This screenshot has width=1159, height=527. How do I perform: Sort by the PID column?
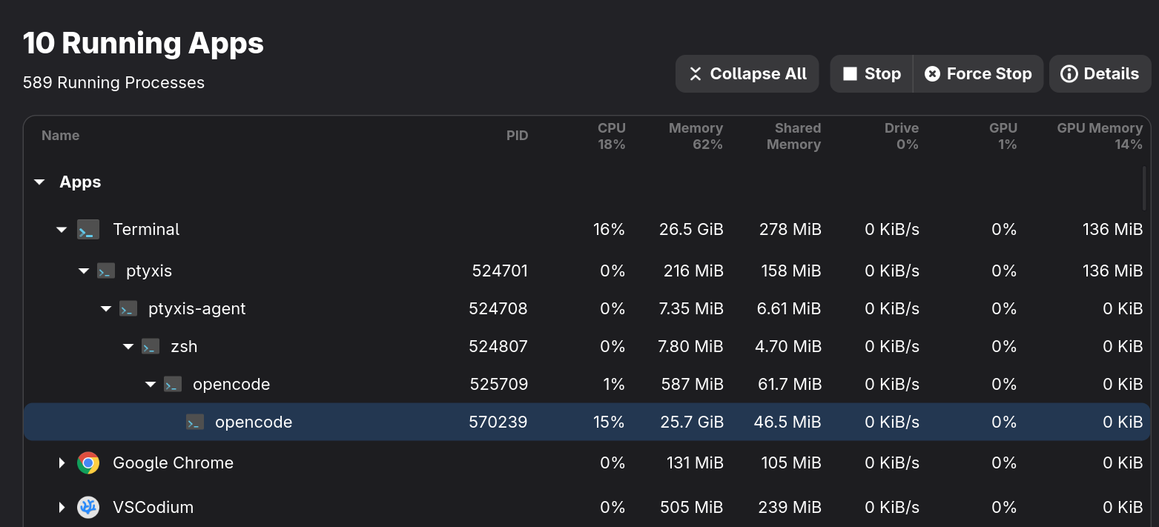518,136
